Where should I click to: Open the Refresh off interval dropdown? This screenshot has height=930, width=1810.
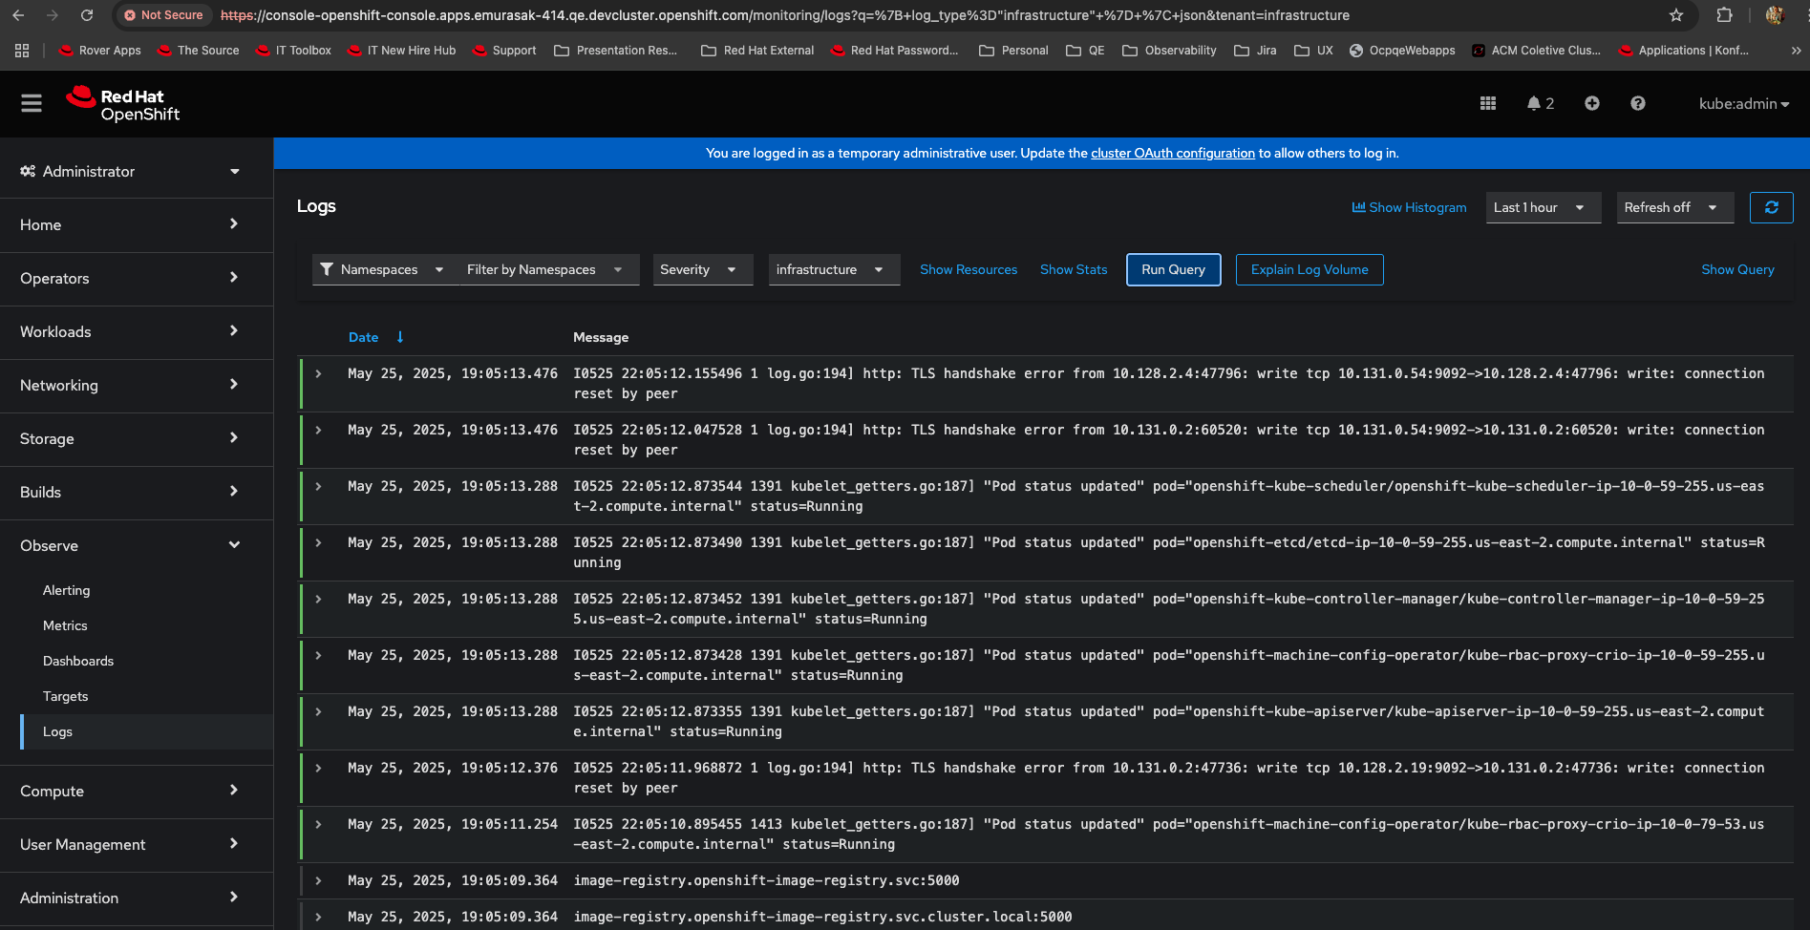tap(1673, 207)
